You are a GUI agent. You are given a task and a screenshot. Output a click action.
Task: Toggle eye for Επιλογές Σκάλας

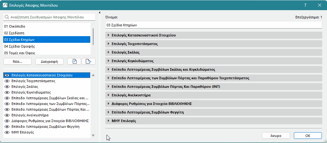pos(7,87)
